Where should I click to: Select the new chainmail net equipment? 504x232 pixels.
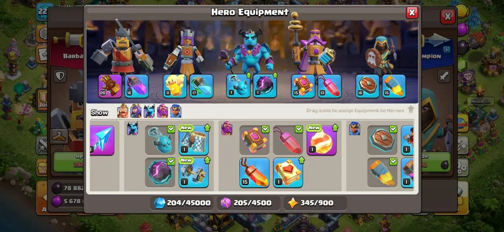click(x=194, y=140)
